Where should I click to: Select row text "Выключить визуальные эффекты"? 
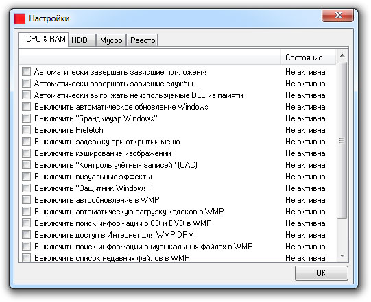pos(93,177)
